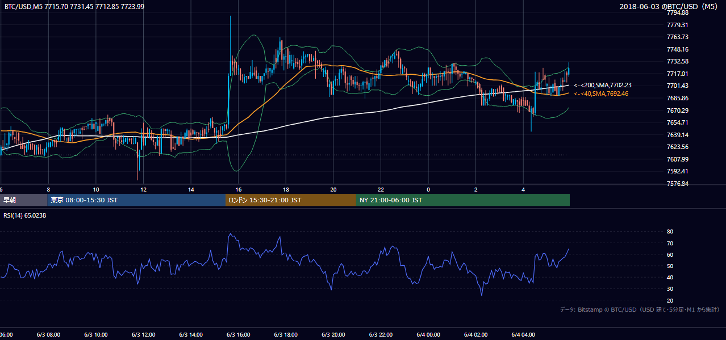Click RSI axis level 50

click(670, 266)
